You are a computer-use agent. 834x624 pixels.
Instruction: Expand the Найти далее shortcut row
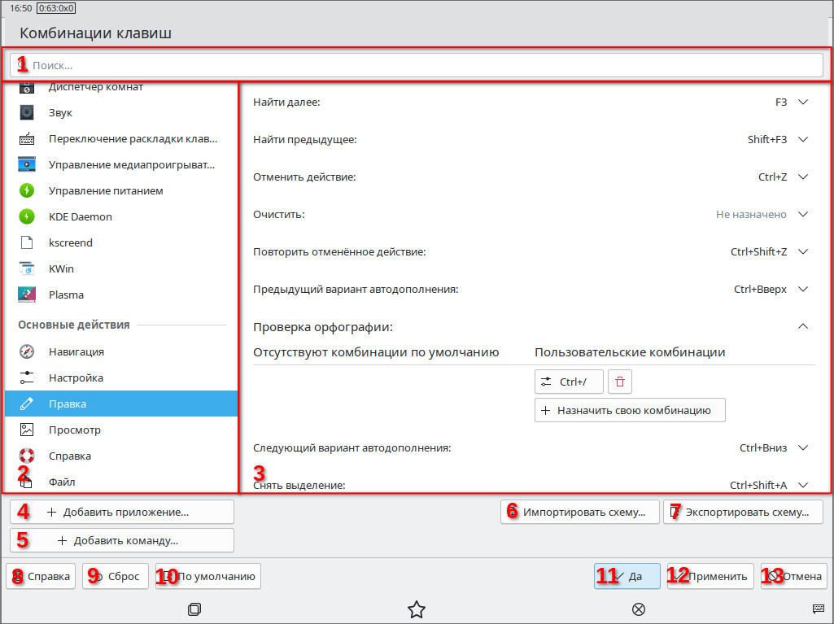pos(803,103)
